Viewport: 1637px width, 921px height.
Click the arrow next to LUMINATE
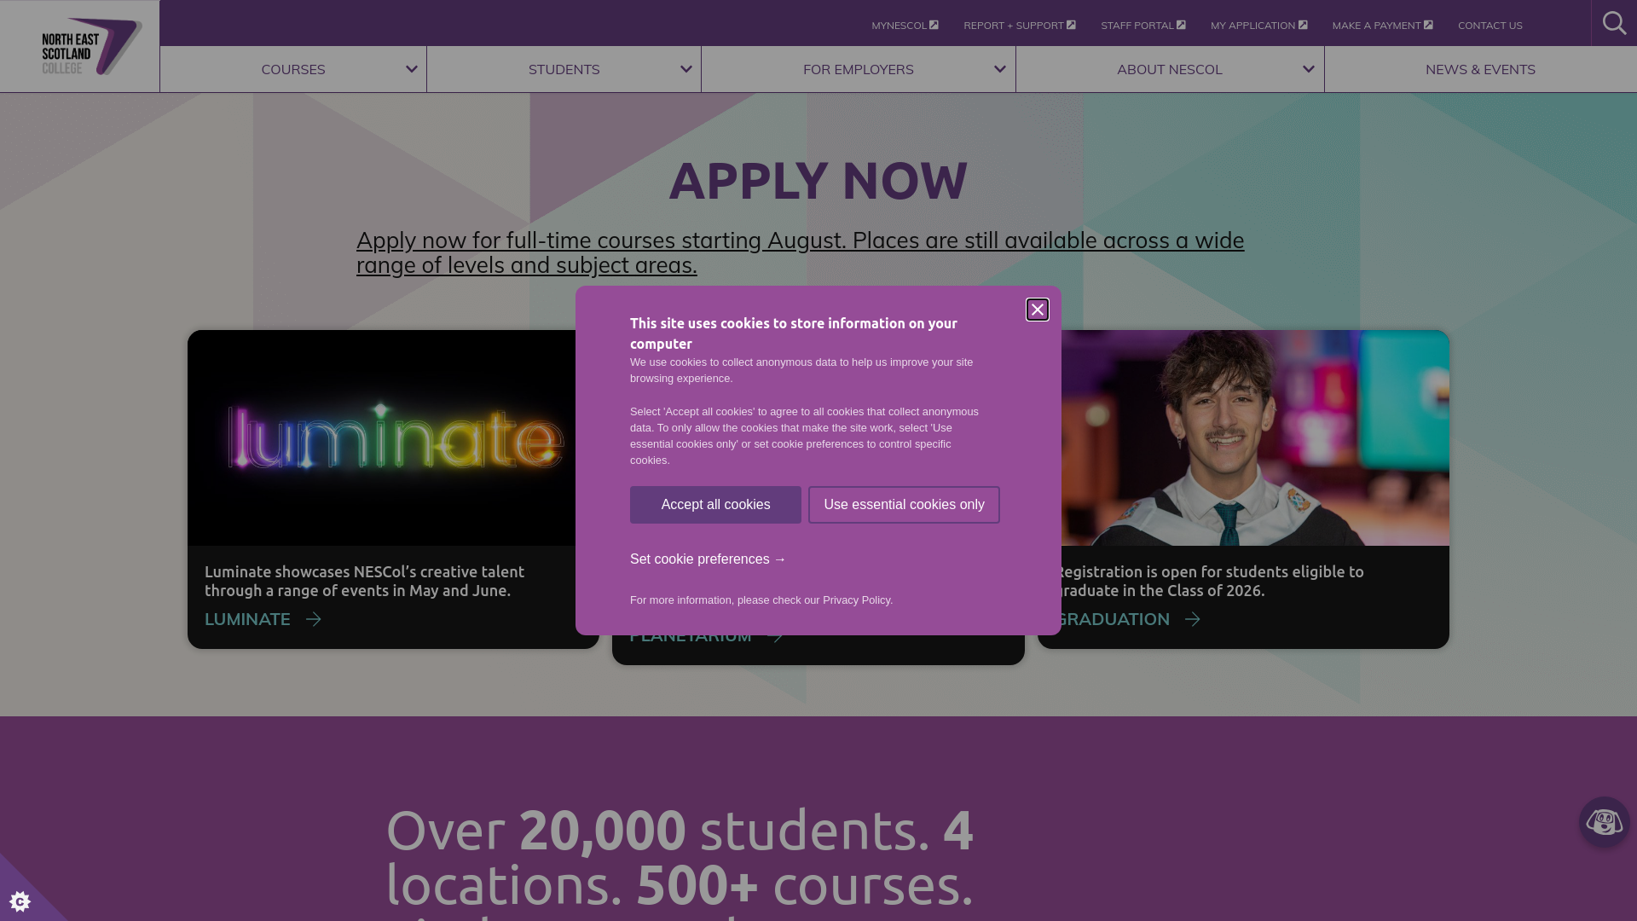[x=314, y=619]
